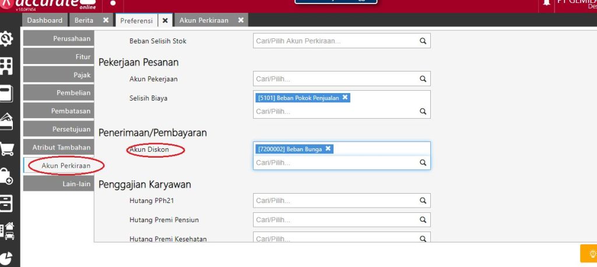
Task: Click the pie chart reports icon
Action: [7, 258]
